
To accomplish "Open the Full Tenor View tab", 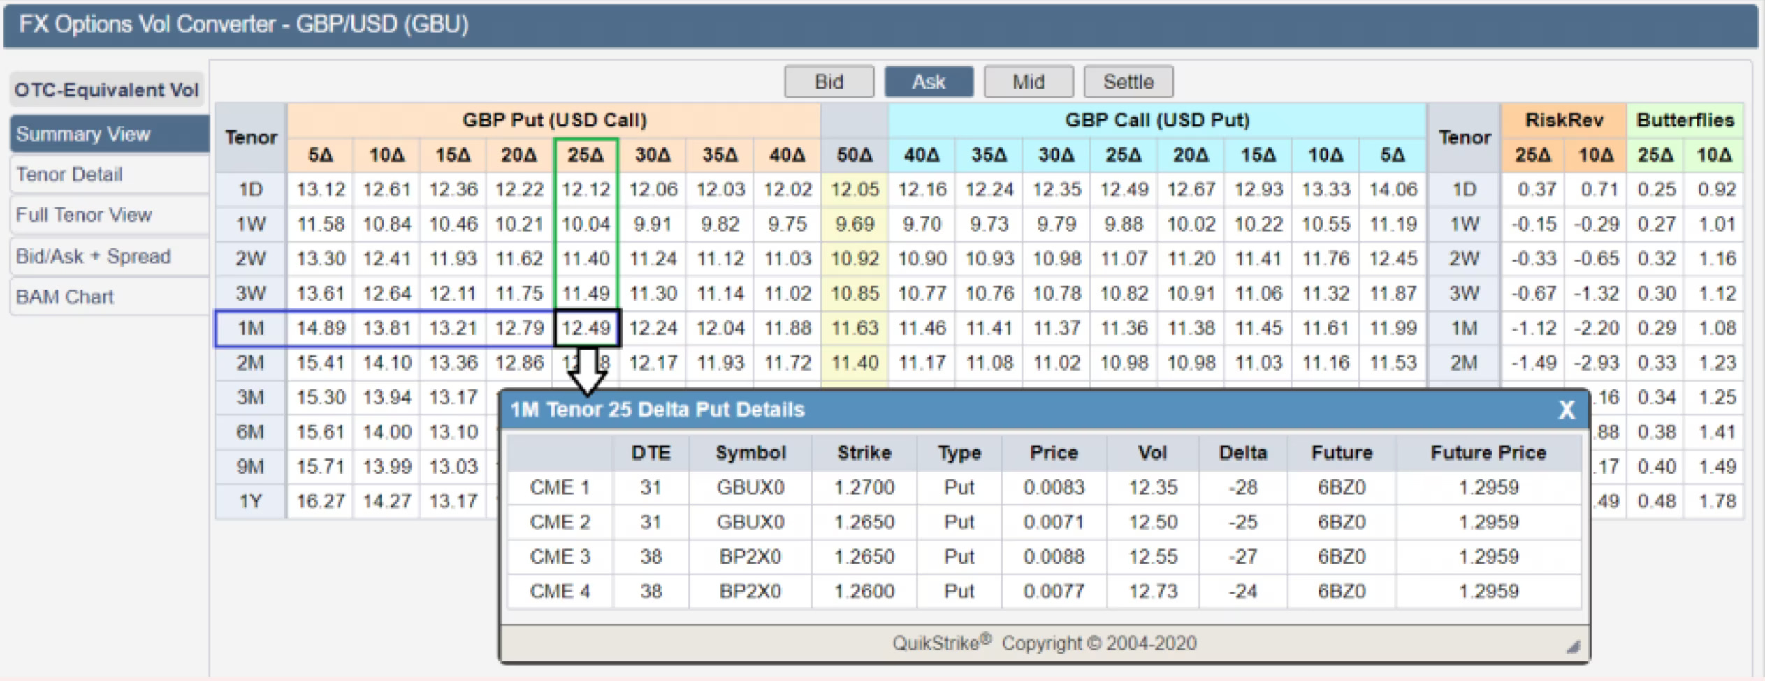I will click(110, 215).
